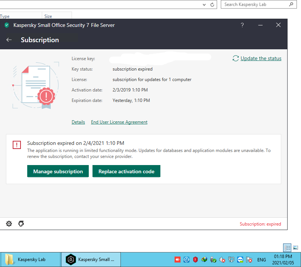Click 'Subscription expired on 2/4/2021 1:10 PM' heading
Screen dimensions: 301x267
coord(76,143)
